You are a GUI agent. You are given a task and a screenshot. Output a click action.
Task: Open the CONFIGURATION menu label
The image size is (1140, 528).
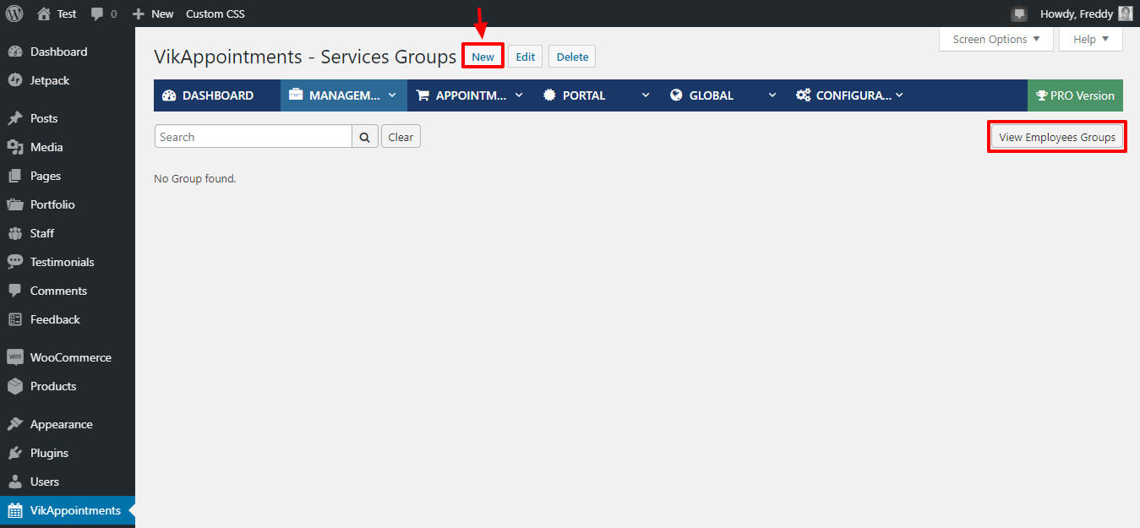click(854, 95)
